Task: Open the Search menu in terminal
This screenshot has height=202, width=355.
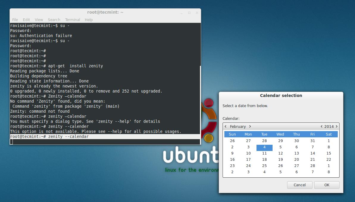Action: point(54,20)
